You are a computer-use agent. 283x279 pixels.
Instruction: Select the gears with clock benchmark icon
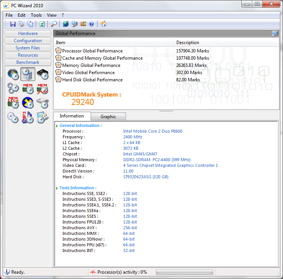pyautogui.click(x=13, y=89)
